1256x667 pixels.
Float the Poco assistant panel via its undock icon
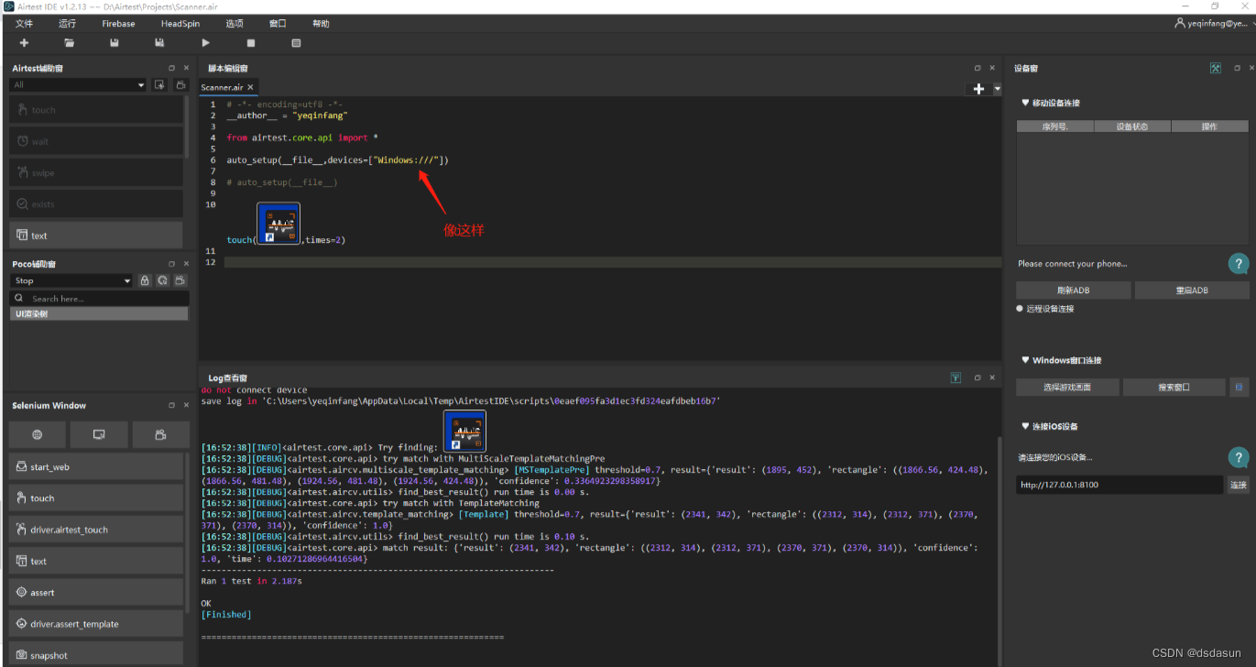point(171,264)
